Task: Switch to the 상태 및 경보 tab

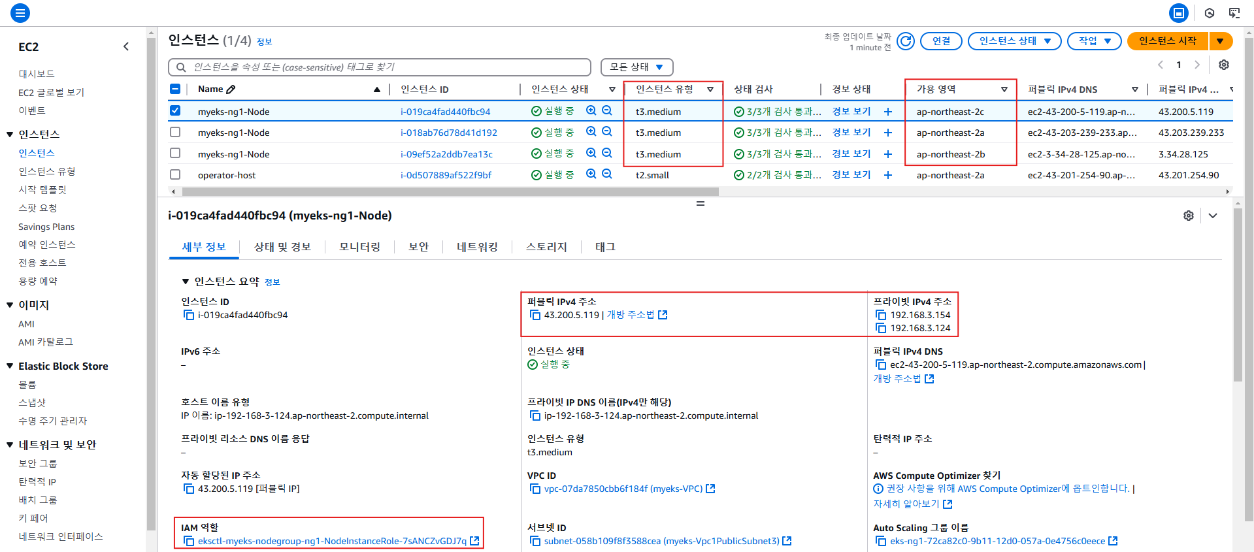Action: pyautogui.click(x=282, y=247)
